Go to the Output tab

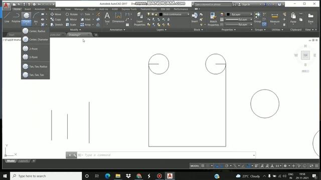91,9
